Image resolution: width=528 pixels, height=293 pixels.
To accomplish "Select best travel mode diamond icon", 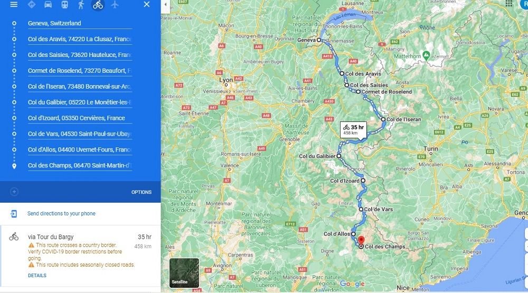I will (31, 5).
